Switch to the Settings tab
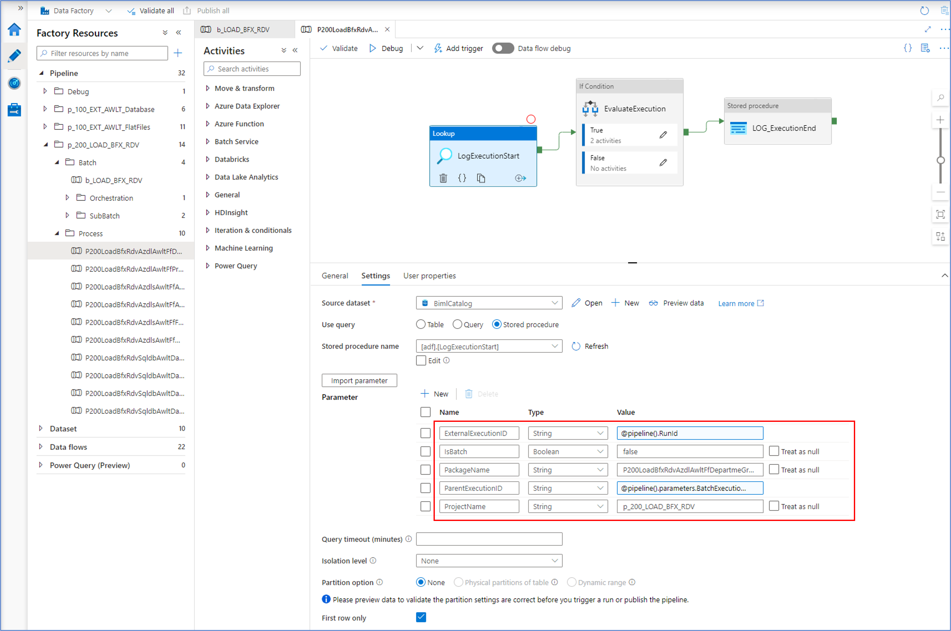The image size is (951, 631). click(376, 276)
